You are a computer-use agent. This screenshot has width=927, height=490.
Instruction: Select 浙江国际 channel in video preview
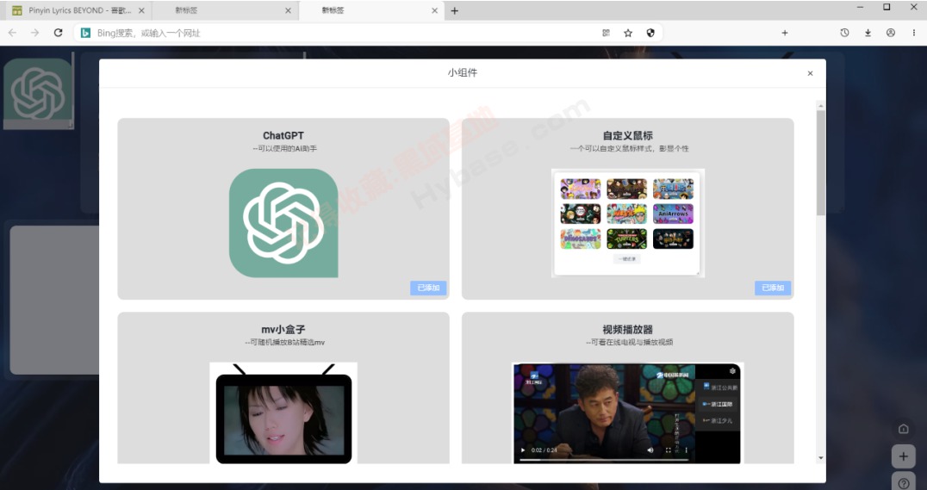pyautogui.click(x=718, y=404)
